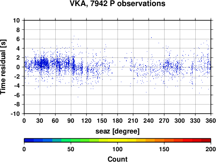Screen dimensions: 216x162
Task: Click the "Count" colorbar label
Action: pyautogui.click(x=118, y=159)
